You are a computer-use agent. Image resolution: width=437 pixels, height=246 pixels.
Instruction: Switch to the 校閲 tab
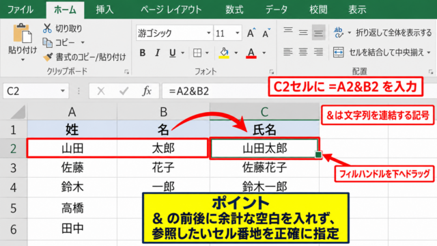click(318, 10)
